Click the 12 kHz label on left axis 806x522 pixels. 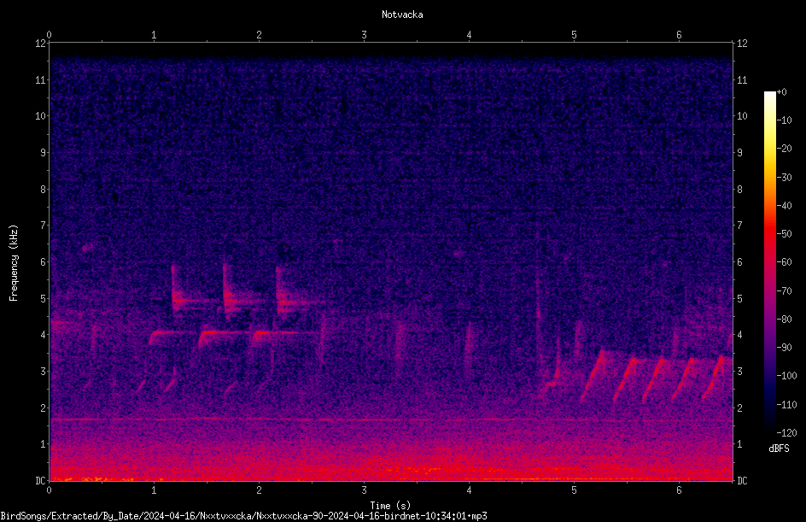point(41,44)
